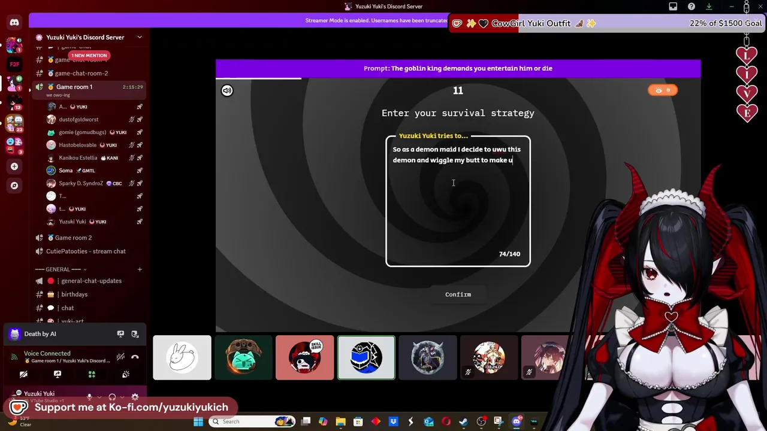Toggle the game sound speaker icon

pyautogui.click(x=227, y=90)
